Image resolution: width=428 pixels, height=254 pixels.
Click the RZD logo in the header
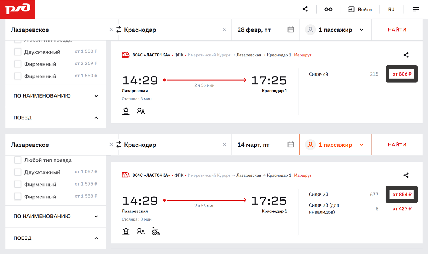pos(17,9)
